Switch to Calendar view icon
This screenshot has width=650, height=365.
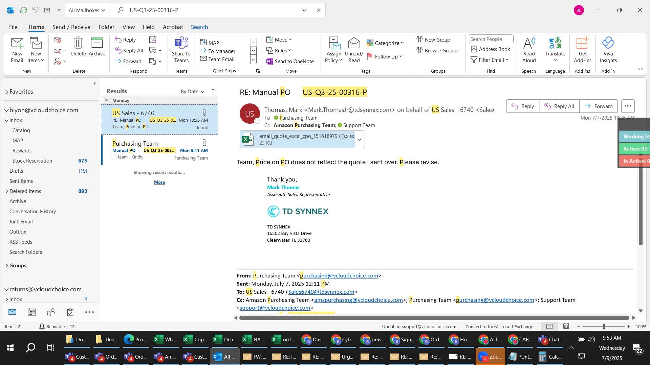[x=31, y=312]
